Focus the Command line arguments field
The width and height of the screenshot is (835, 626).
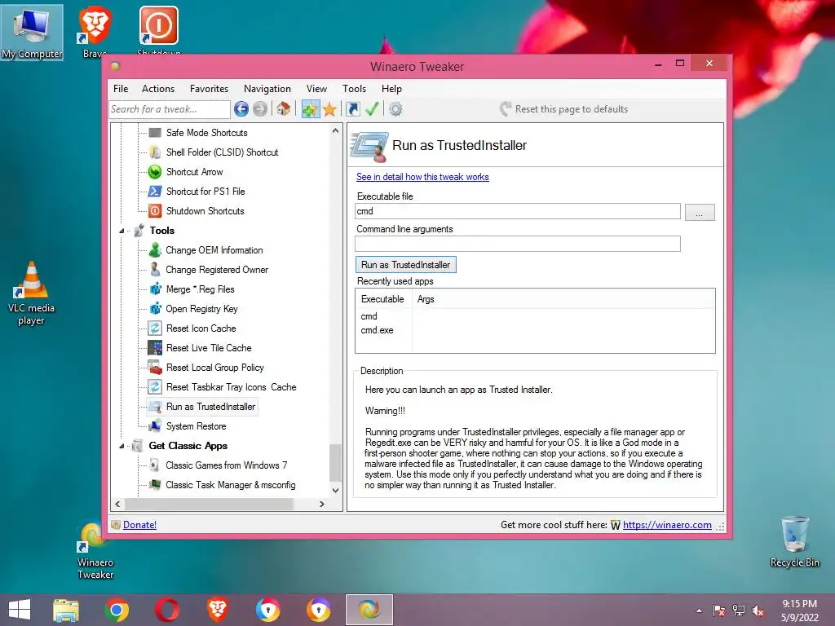point(518,244)
